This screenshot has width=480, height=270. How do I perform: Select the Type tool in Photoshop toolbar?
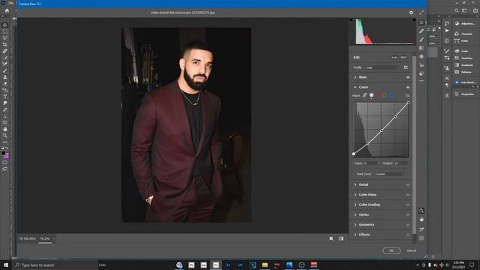pyautogui.click(x=5, y=97)
